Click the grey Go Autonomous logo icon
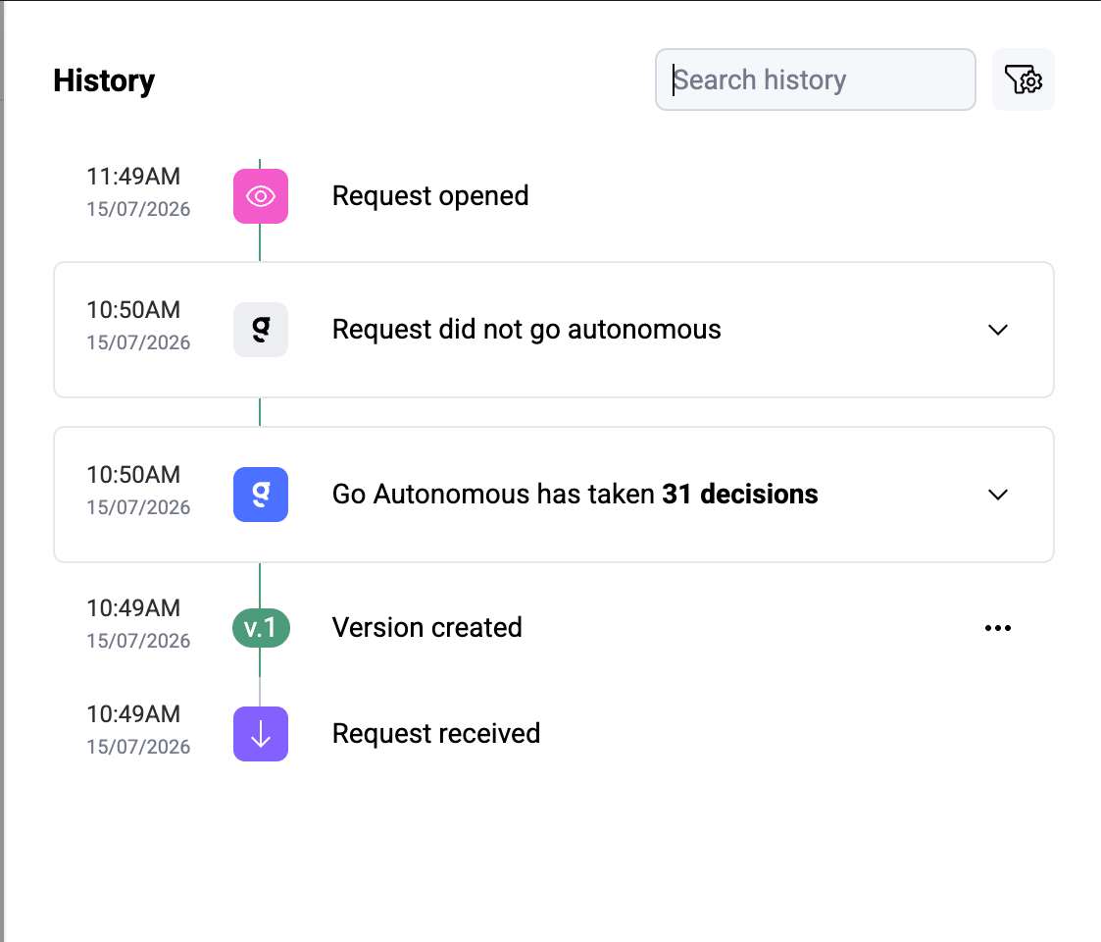The height and width of the screenshot is (942, 1101). 261,330
